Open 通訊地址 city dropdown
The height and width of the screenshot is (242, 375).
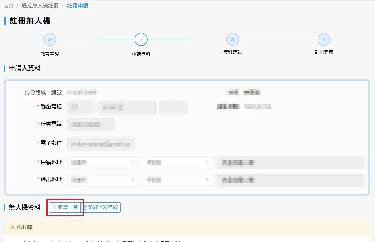coord(103,180)
